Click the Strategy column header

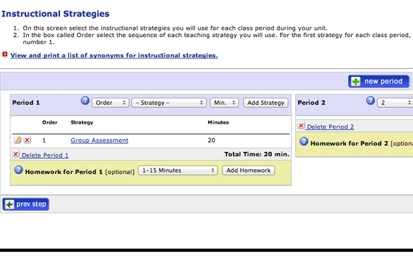point(82,122)
